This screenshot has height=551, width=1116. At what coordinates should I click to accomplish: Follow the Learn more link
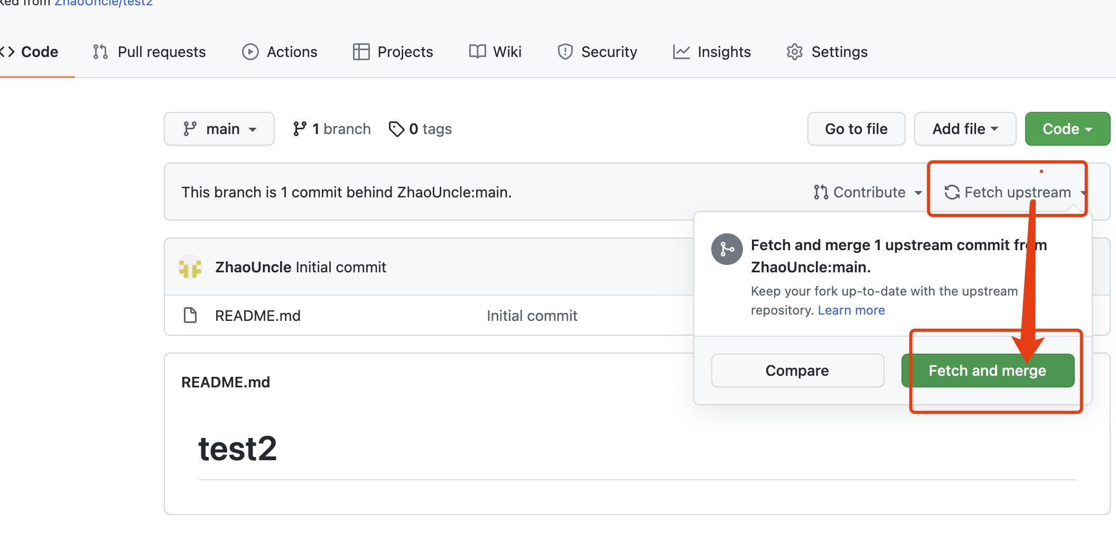pos(851,310)
